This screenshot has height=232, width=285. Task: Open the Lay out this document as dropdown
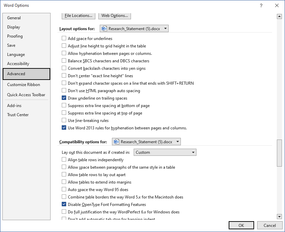(193, 152)
